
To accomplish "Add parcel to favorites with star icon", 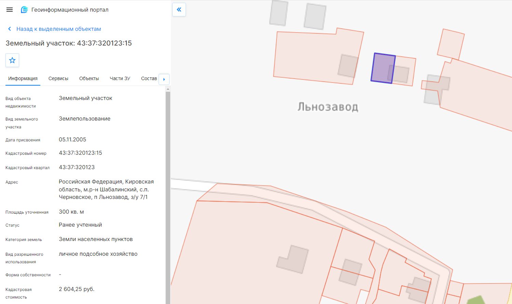I will [12, 60].
